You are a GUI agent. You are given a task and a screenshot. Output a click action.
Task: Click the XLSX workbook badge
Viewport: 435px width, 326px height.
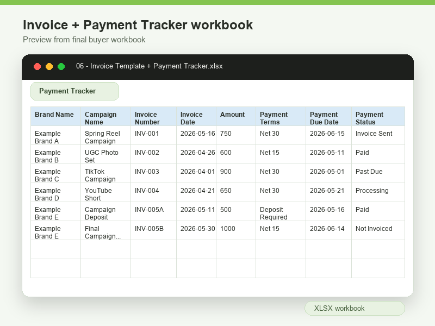pyautogui.click(x=355, y=308)
